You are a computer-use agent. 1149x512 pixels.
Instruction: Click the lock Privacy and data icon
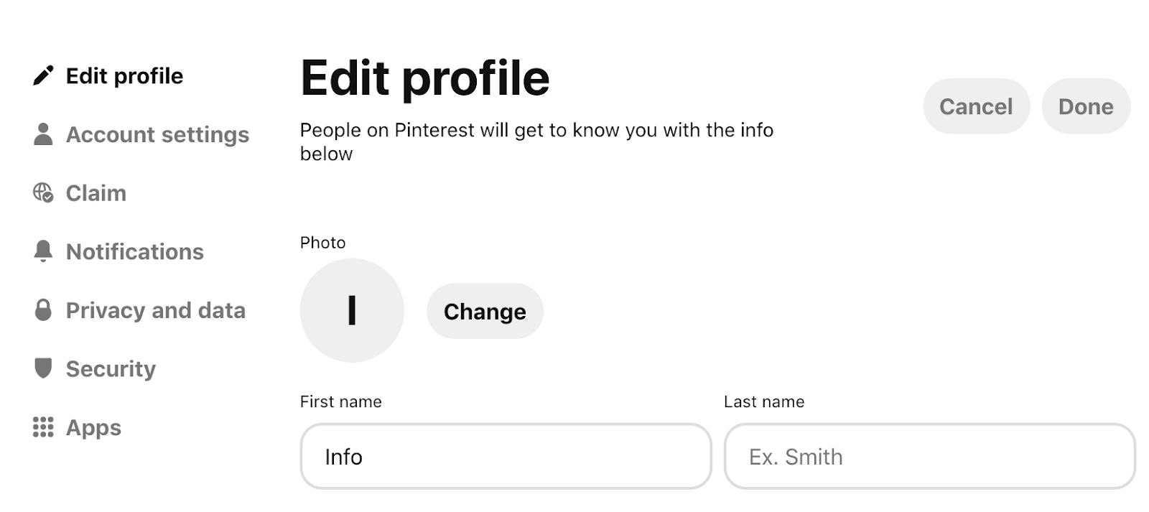click(43, 310)
